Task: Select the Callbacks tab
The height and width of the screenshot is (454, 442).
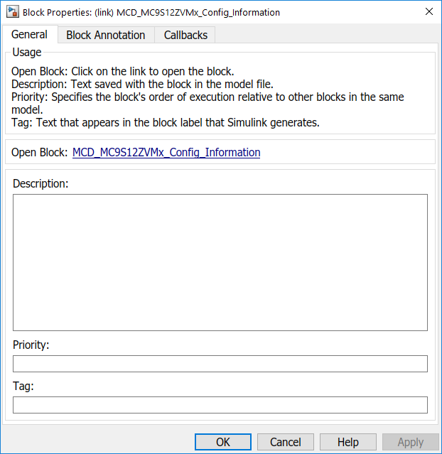Action: point(185,35)
